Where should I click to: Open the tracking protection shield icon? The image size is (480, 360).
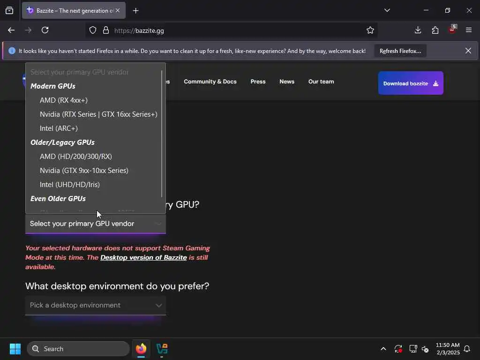(93, 30)
